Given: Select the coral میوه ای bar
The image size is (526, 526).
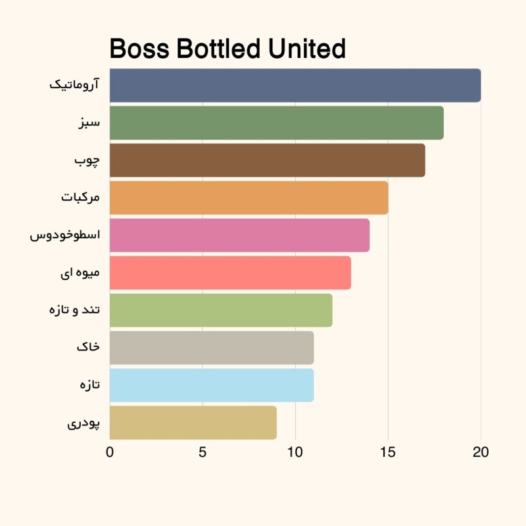Looking at the screenshot, I should click(x=231, y=273).
